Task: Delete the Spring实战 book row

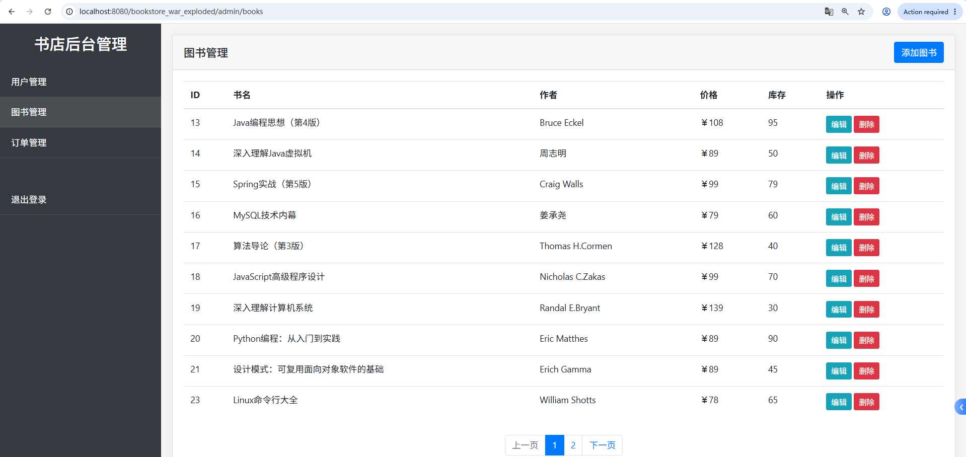Action: pos(866,186)
